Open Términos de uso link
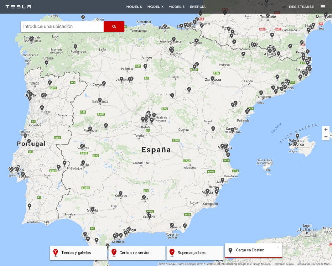 [x=284, y=264]
